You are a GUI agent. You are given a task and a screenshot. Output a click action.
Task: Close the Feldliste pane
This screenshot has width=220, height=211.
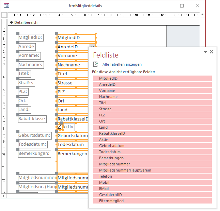211,52
